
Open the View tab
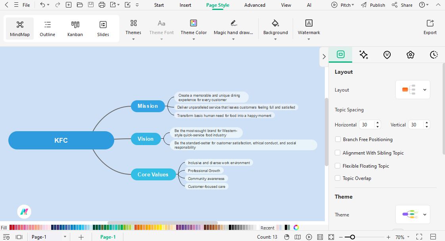pyautogui.click(x=286, y=5)
